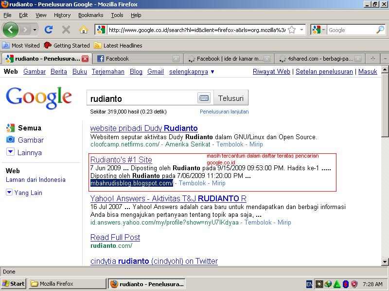
Task: Click the Masuk sign-in link
Action: [x=368, y=71]
